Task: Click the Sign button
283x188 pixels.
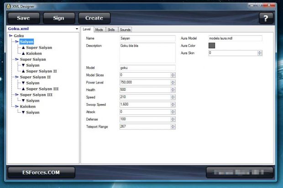Action: tap(59, 18)
